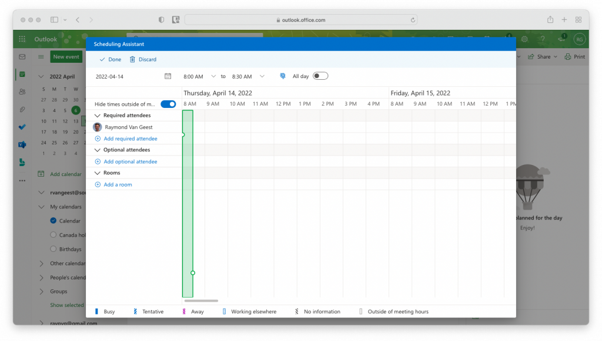Open Mail from the left sidebar
The width and height of the screenshot is (602, 341).
tap(22, 57)
